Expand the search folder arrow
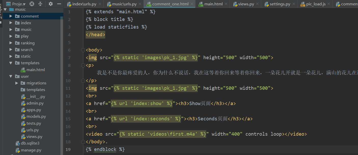This screenshot has width=358, height=155. tap(11, 49)
